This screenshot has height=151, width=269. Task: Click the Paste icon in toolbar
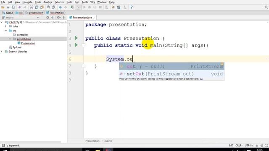(42, 7)
